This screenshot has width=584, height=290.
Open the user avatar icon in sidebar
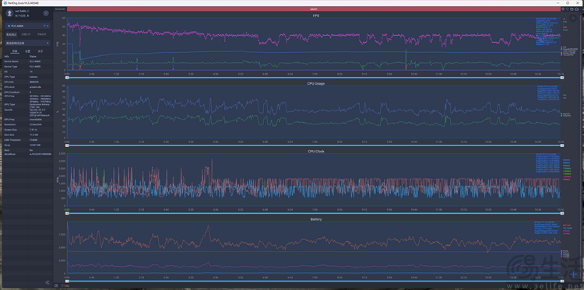pos(9,13)
